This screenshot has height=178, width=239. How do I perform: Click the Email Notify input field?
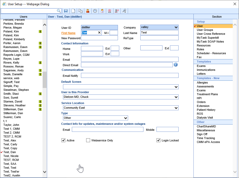point(130,76)
